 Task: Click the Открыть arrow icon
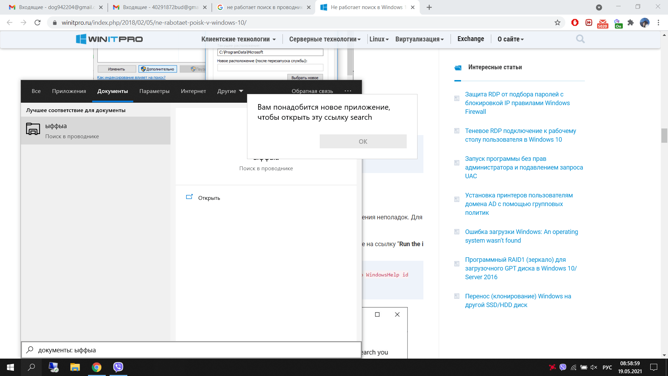pyautogui.click(x=189, y=197)
